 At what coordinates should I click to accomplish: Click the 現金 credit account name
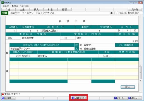coord(79,38)
